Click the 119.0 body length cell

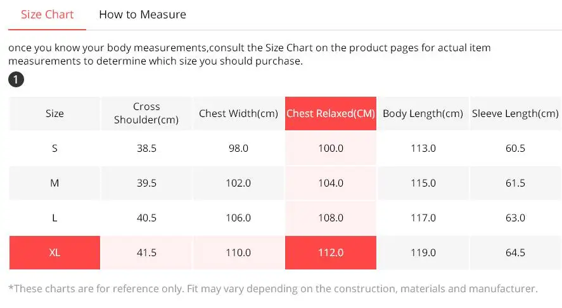[x=423, y=252]
